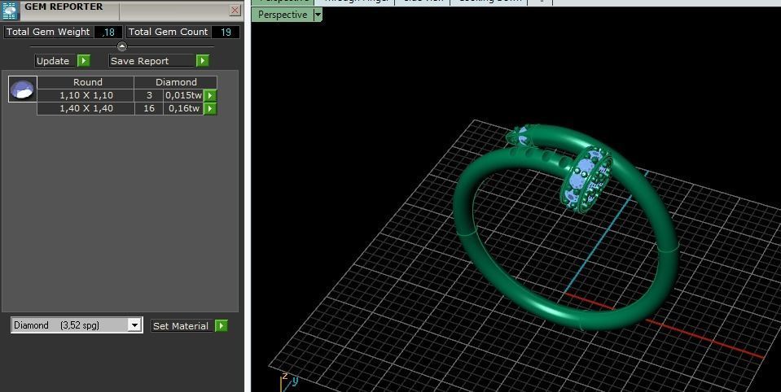
Task: Click the Set Material button
Action: point(182,326)
